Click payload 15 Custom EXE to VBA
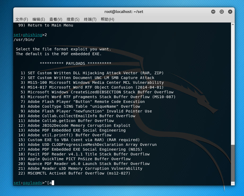244x196 pixels. point(79,140)
